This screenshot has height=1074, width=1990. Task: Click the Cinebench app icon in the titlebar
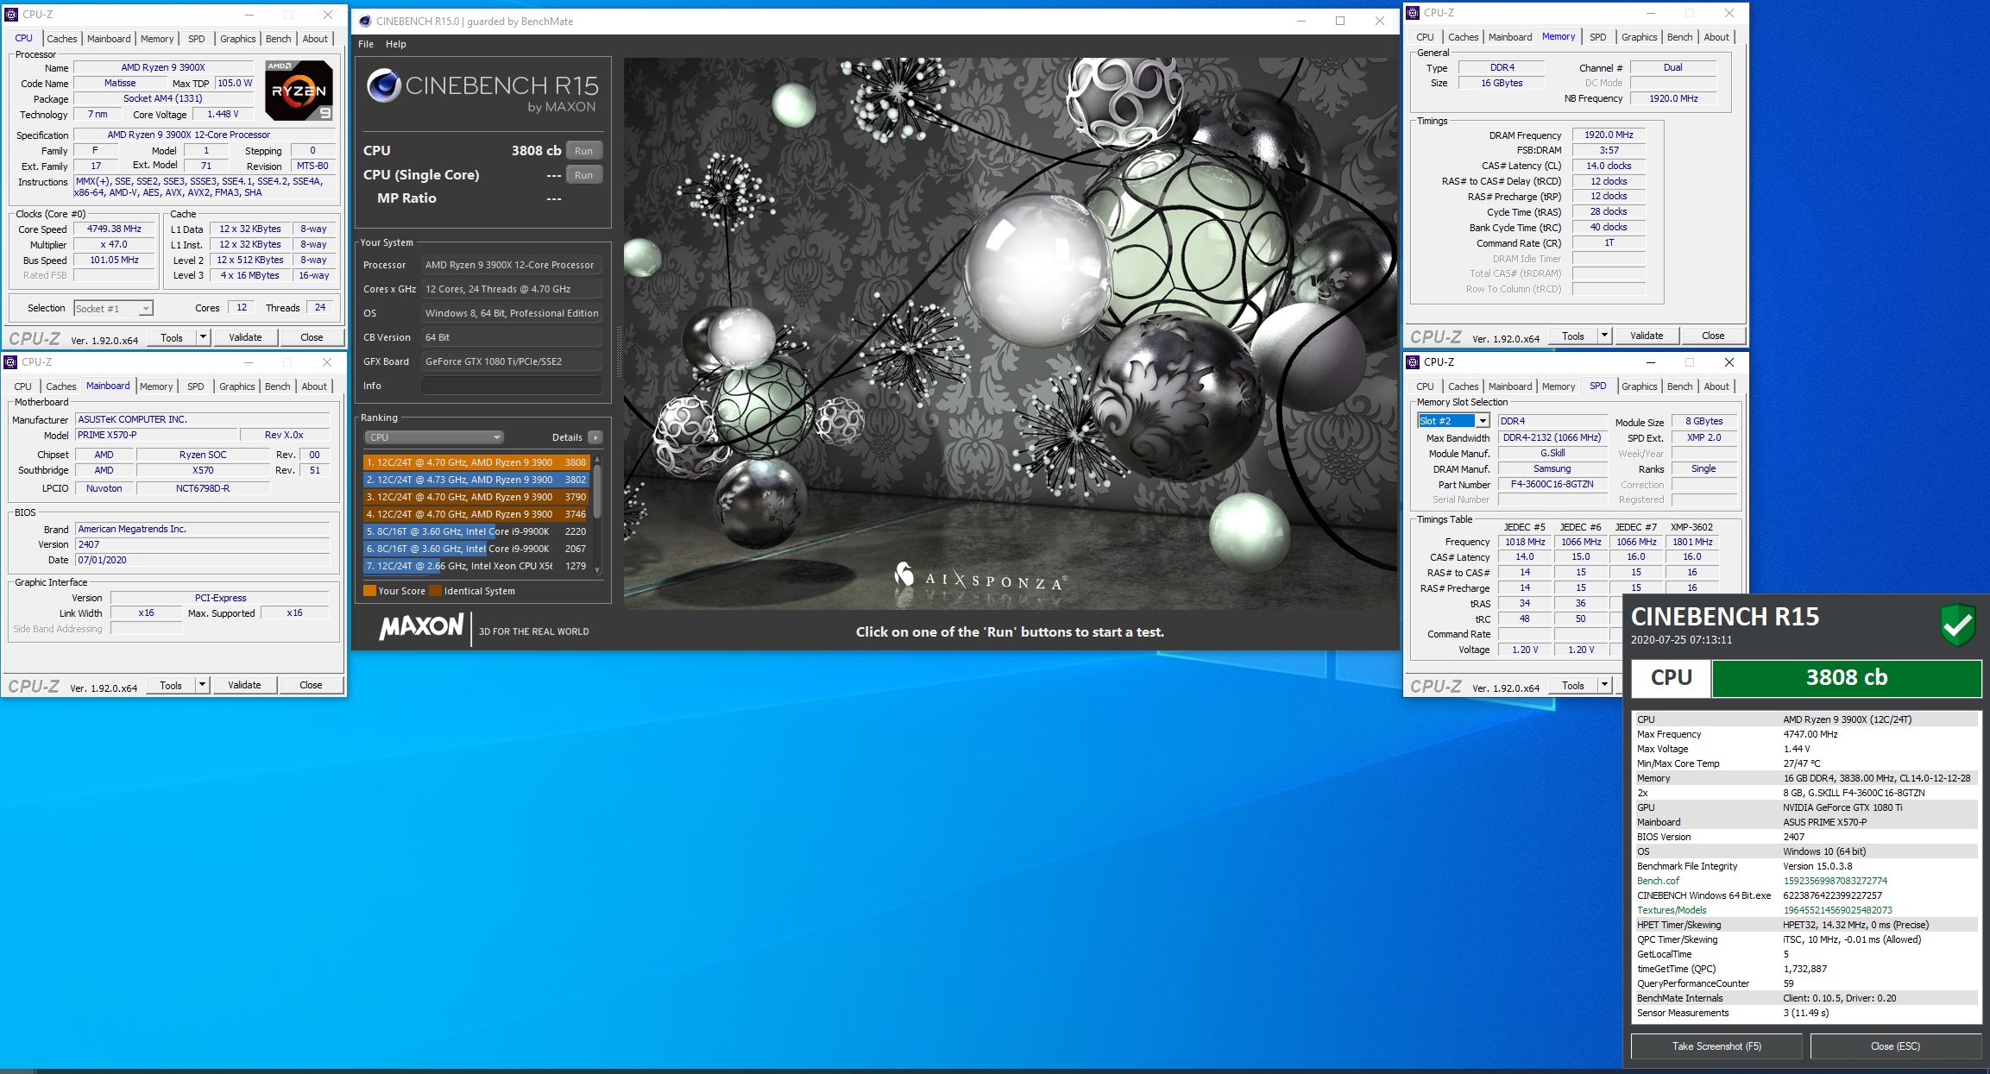coord(365,22)
